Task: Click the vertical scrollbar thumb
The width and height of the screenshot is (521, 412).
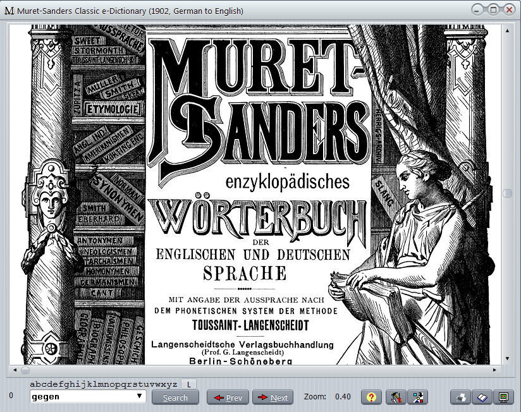Action: (x=507, y=193)
